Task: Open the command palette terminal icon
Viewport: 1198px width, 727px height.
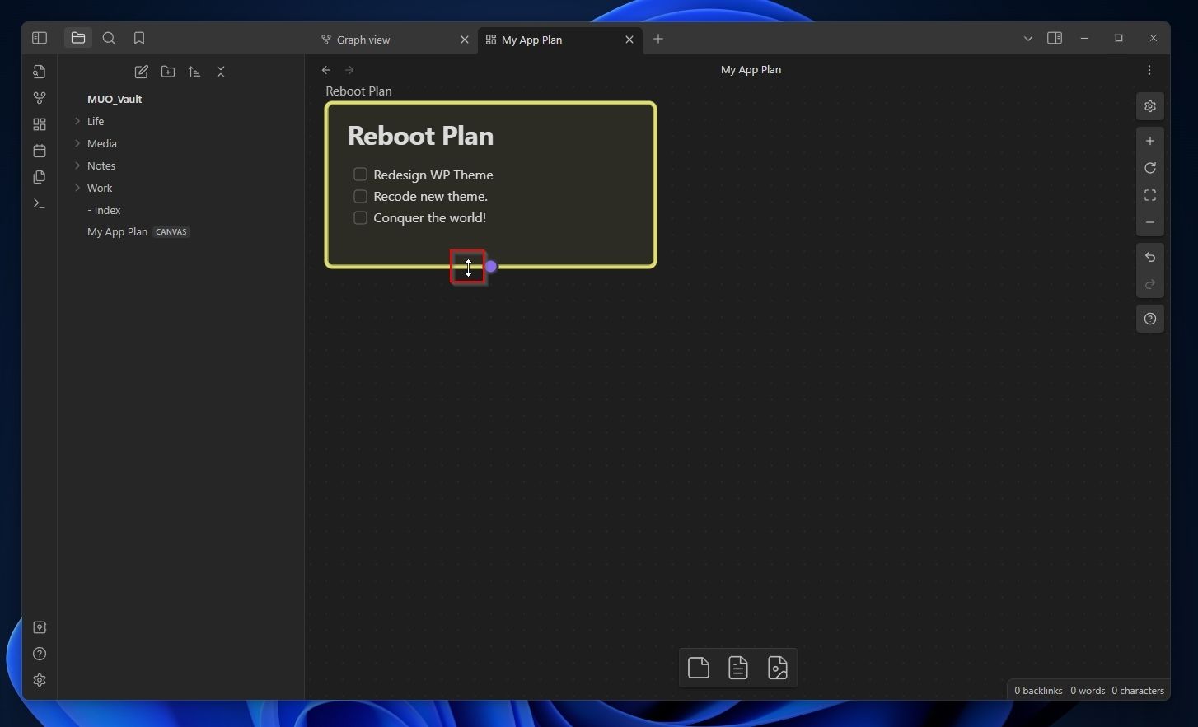Action: (40, 203)
